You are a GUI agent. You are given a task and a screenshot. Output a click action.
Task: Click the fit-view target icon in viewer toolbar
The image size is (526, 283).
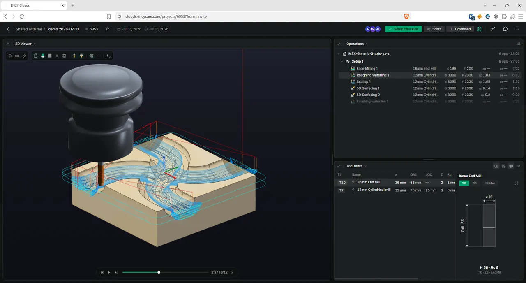click(10, 56)
